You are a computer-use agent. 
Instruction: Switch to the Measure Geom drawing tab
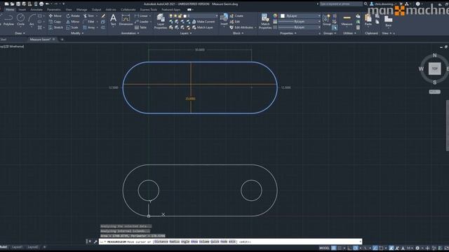41,39
